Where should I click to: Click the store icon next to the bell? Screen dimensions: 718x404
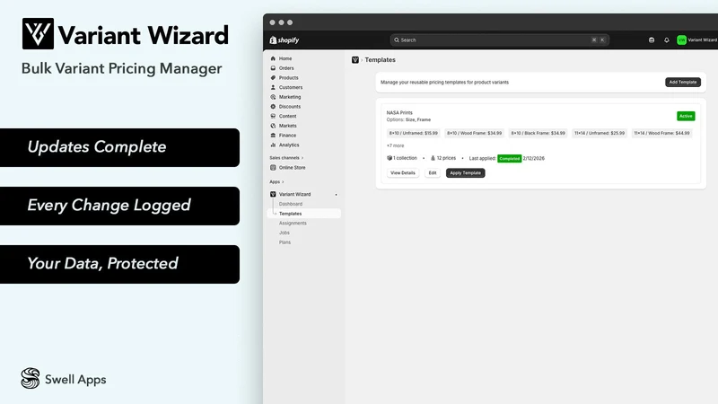pyautogui.click(x=652, y=40)
